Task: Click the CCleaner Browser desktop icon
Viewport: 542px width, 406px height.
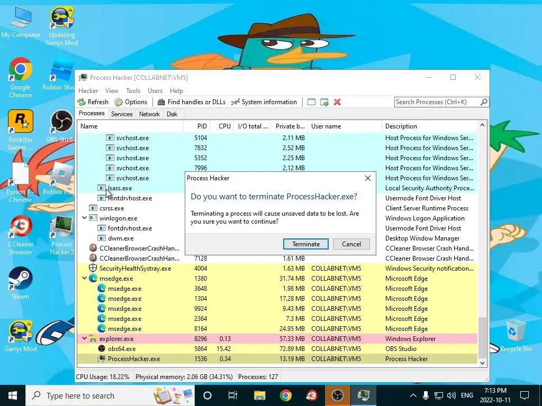Action: point(21,235)
